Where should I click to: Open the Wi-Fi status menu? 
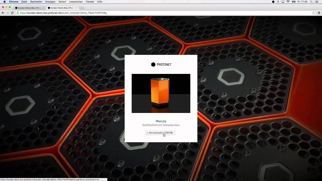click(x=288, y=2)
